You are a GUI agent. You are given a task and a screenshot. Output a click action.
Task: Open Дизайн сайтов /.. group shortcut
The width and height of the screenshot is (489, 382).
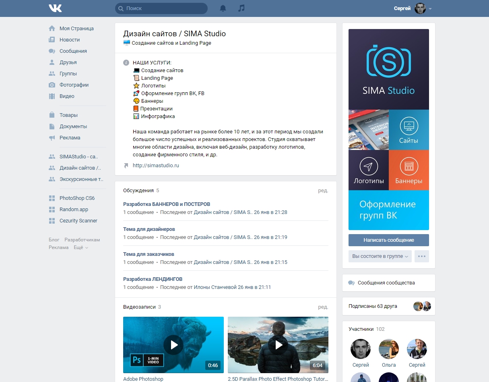click(80, 168)
